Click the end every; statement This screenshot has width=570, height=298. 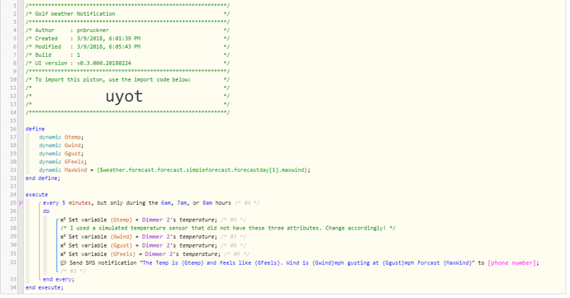(59, 279)
